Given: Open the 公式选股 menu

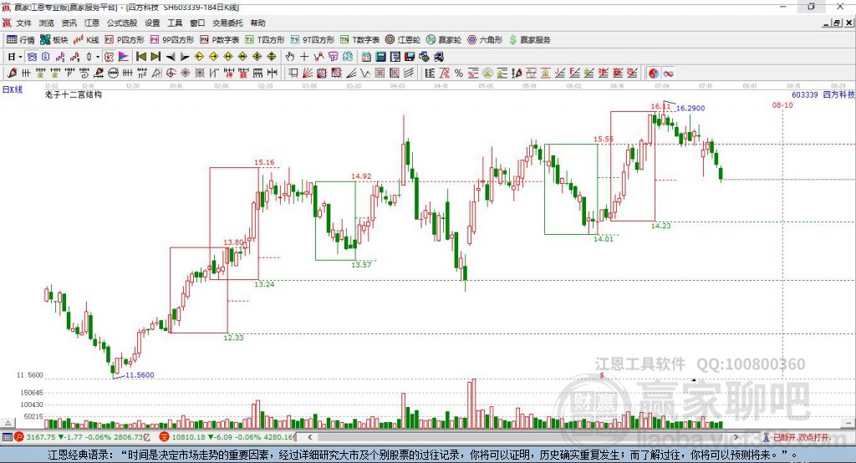Looking at the screenshot, I should tap(122, 23).
